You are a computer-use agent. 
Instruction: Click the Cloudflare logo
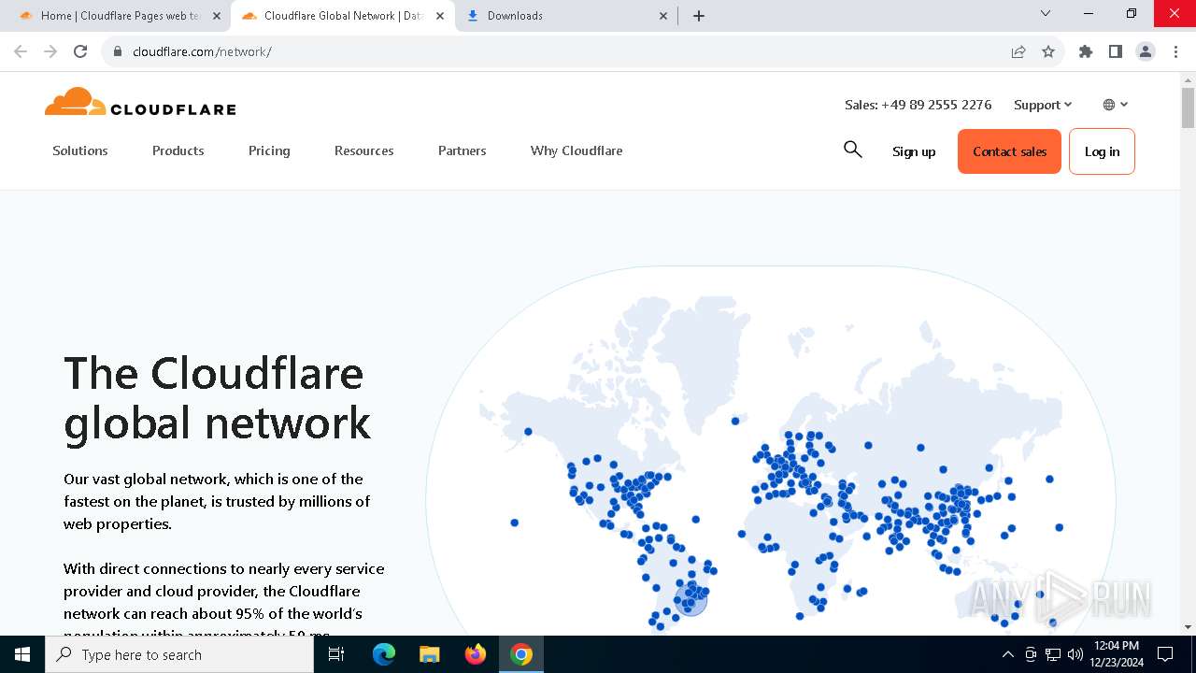pos(140,102)
